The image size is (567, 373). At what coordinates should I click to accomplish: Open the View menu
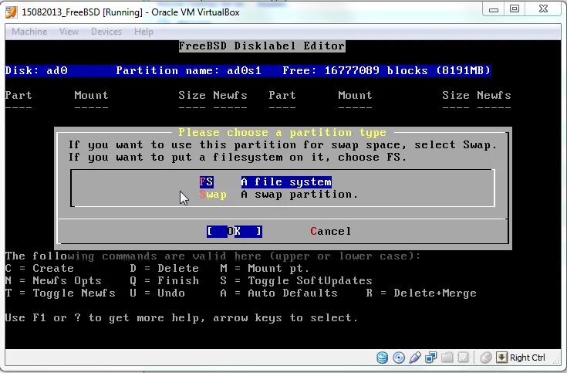click(69, 32)
